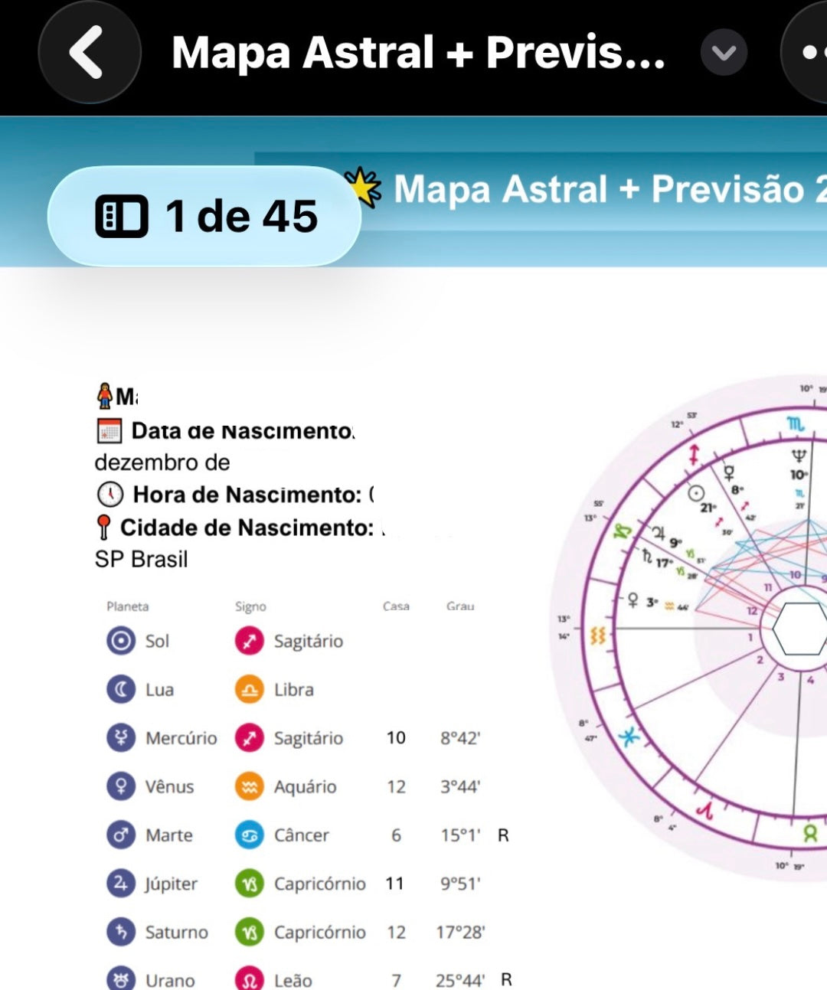The height and width of the screenshot is (990, 827).
Task: Click the Saturno planet icon
Action: pos(120,932)
